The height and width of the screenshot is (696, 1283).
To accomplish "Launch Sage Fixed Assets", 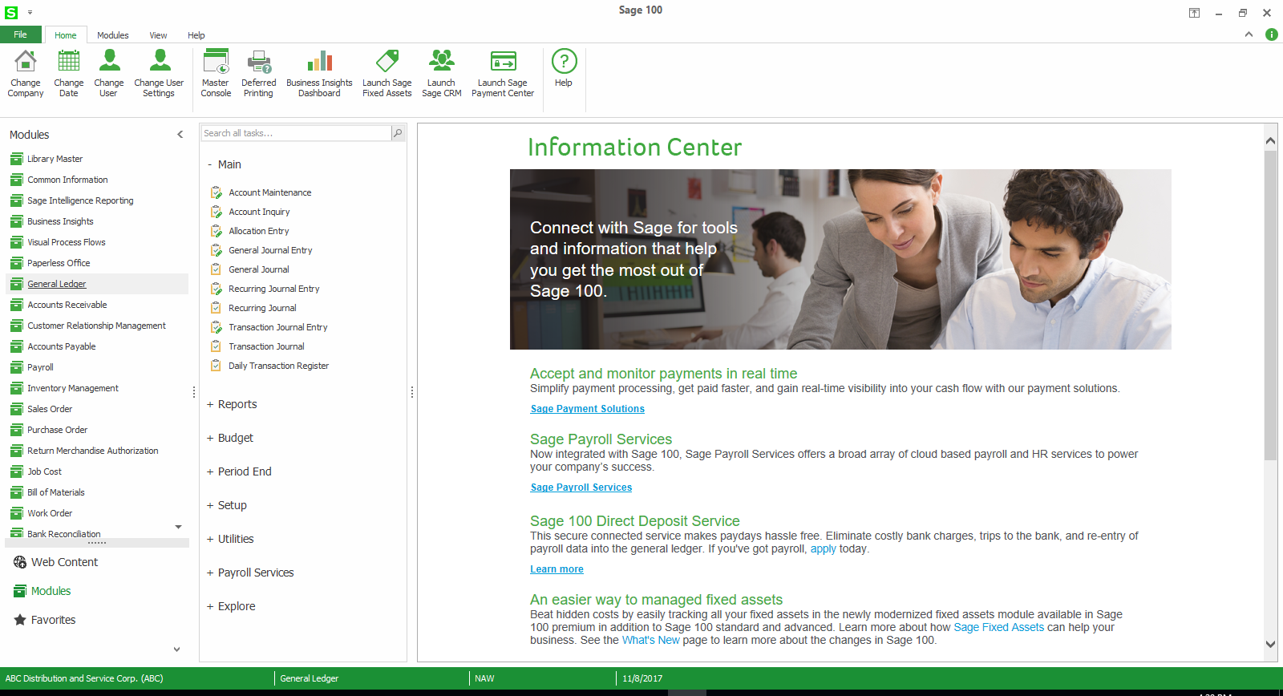I will [387, 63].
